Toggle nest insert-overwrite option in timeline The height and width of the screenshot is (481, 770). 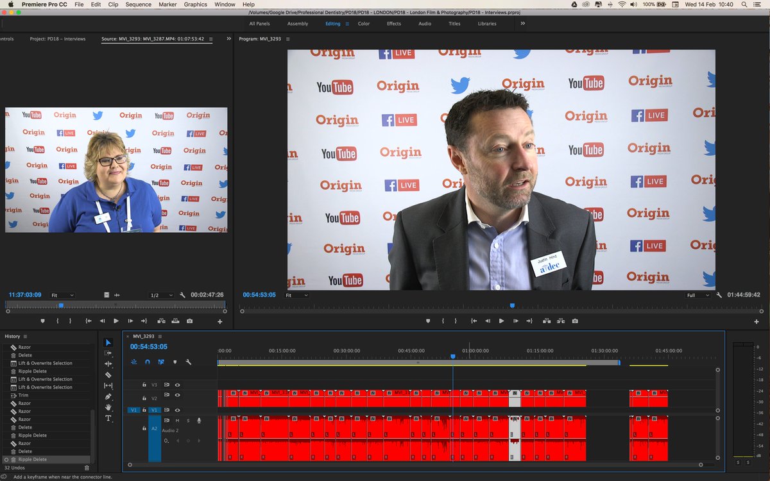pos(133,362)
